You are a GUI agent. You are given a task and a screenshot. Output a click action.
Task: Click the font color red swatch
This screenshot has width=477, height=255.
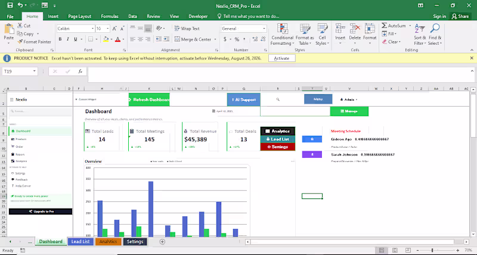[117, 39]
